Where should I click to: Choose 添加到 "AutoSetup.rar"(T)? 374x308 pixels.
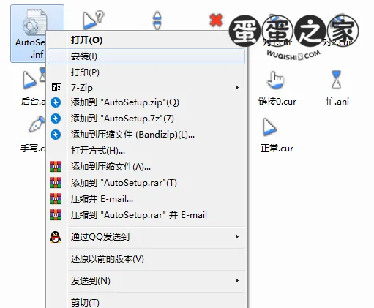pyautogui.click(x=146, y=183)
